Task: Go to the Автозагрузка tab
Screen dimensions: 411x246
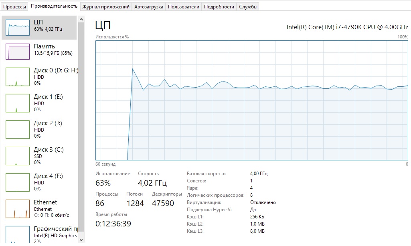Action: (149, 7)
